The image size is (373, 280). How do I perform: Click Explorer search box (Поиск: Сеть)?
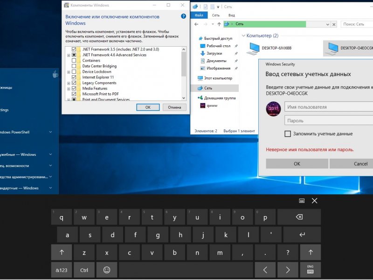click(x=357, y=24)
